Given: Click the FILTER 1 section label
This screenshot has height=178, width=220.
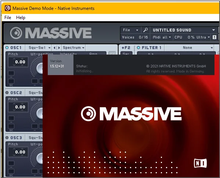Looking at the screenshot, I should (152, 48).
